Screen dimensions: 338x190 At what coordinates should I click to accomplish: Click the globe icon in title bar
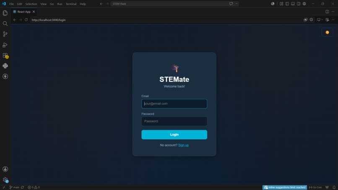pos(304,4)
